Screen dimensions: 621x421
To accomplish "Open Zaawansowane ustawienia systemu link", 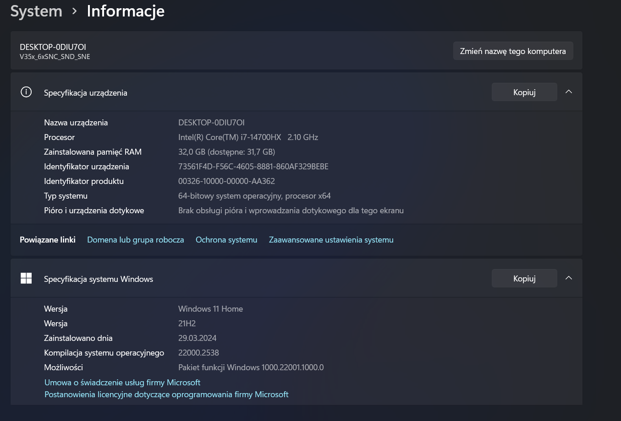I will point(331,240).
